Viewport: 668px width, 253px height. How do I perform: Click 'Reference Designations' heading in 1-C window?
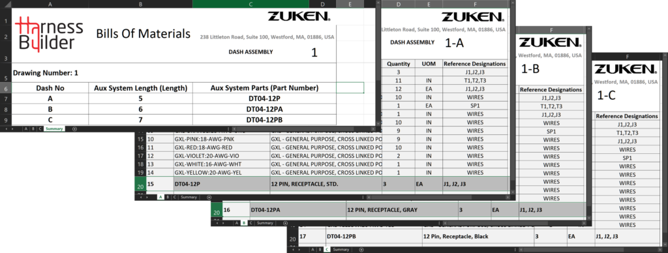point(627,116)
